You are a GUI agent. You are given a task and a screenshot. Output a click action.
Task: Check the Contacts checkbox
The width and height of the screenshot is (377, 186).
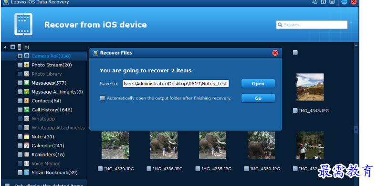coord(20,101)
